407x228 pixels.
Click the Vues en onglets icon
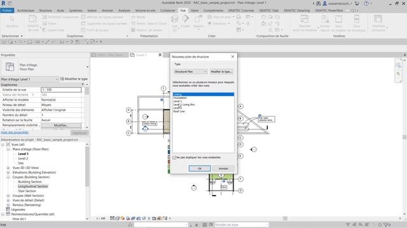click(338, 19)
